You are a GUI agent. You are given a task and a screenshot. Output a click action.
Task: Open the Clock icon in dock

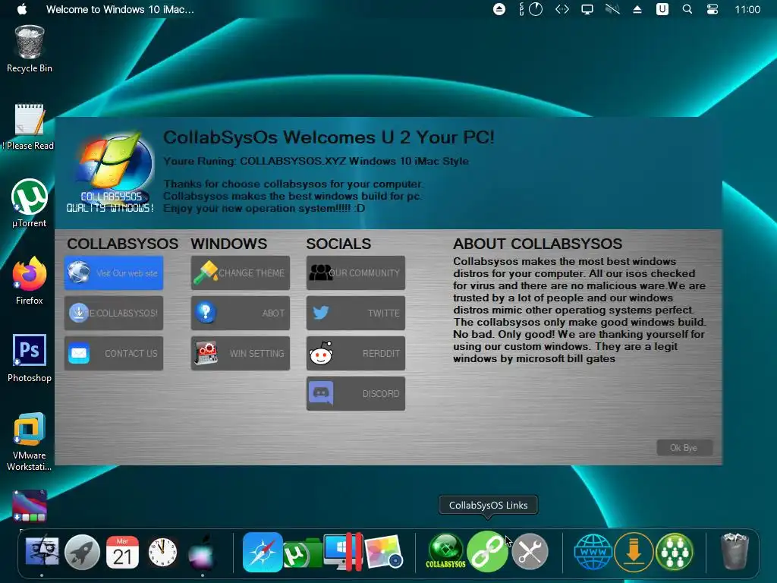162,552
